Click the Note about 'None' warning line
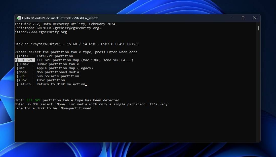The image size is (276, 157). pos(91,104)
